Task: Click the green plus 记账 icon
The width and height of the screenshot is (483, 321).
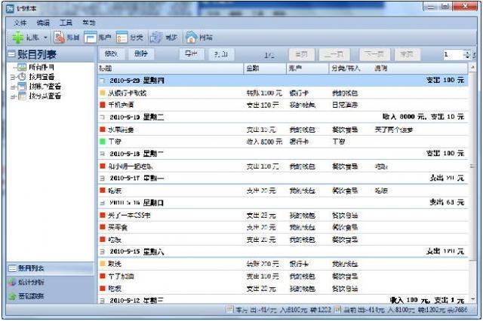Action: click(18, 38)
